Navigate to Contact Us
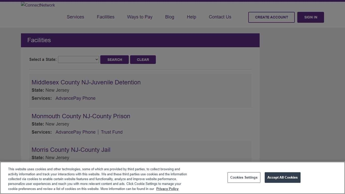Image resolution: width=345 pixels, height=194 pixels. coord(220,17)
